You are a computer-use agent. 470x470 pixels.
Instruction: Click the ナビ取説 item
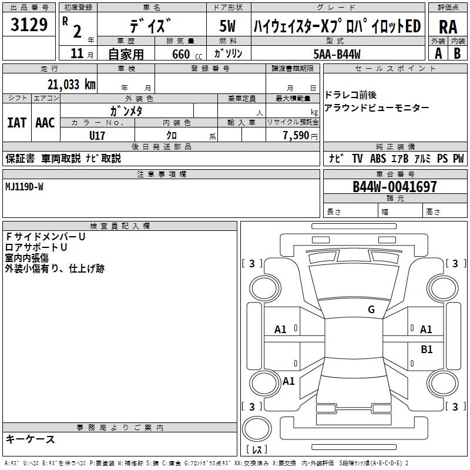(103, 158)
